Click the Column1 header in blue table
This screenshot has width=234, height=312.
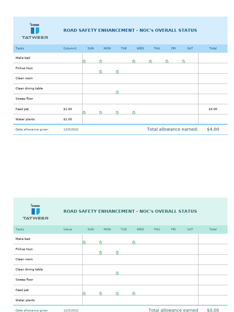pos(70,48)
